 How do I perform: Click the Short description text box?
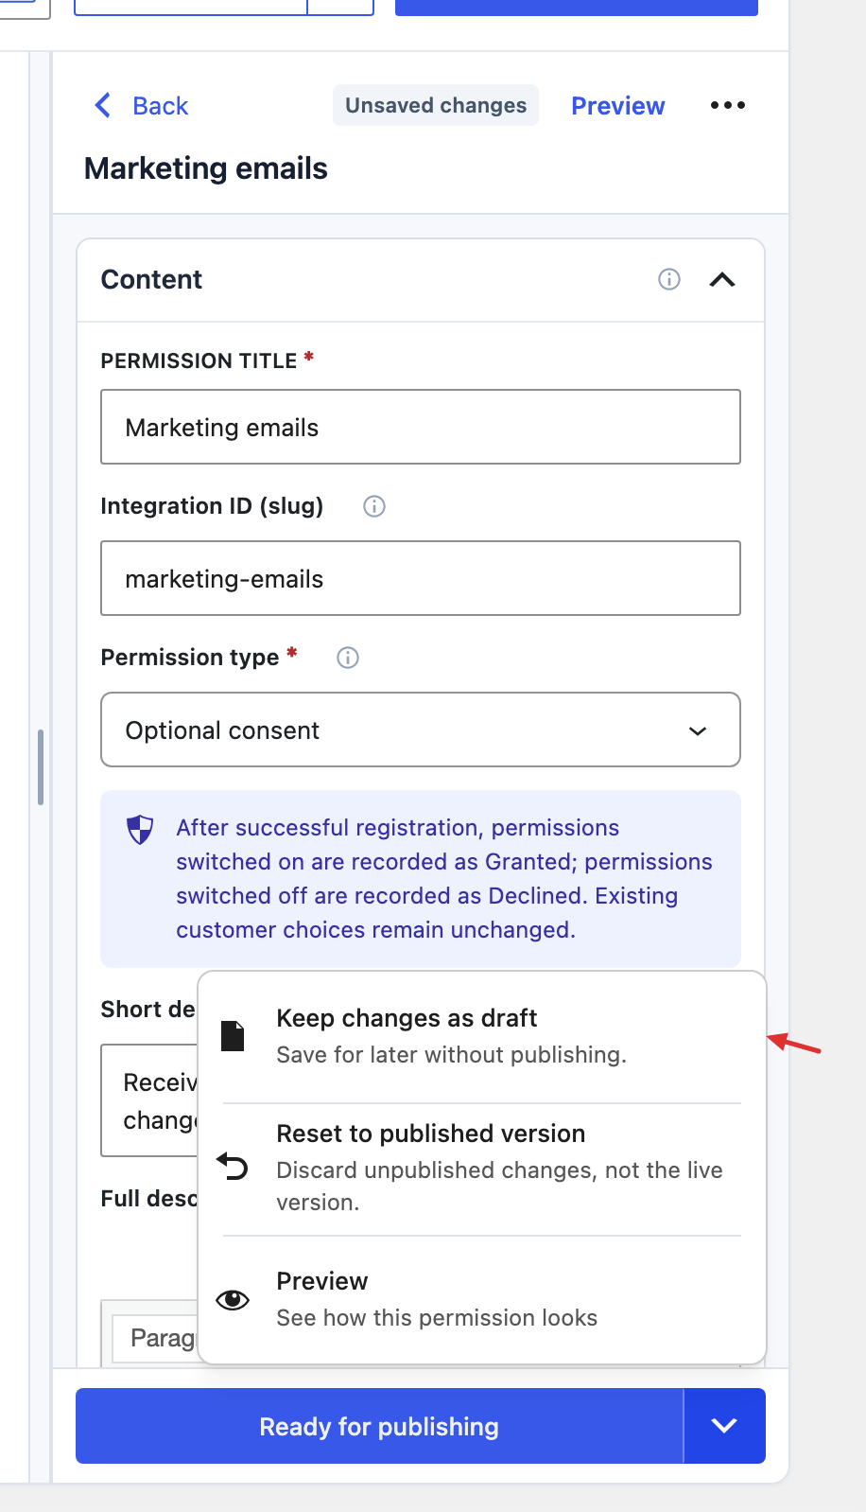coord(149,1100)
